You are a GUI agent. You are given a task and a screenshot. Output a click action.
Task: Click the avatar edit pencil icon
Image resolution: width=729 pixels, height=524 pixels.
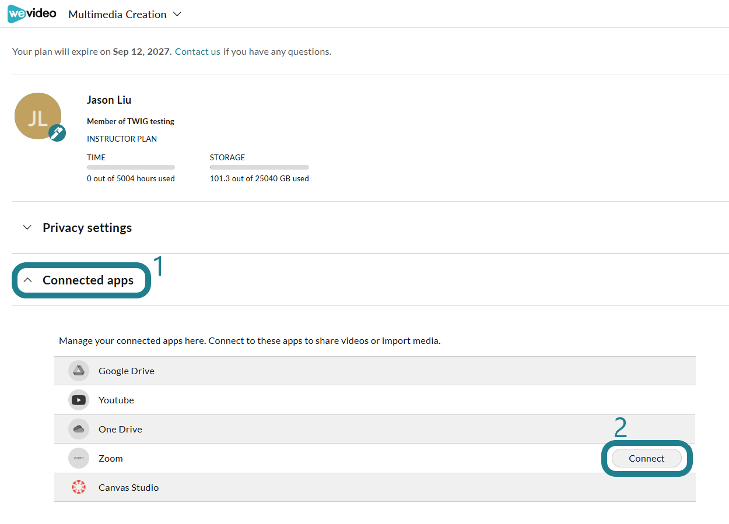click(57, 133)
